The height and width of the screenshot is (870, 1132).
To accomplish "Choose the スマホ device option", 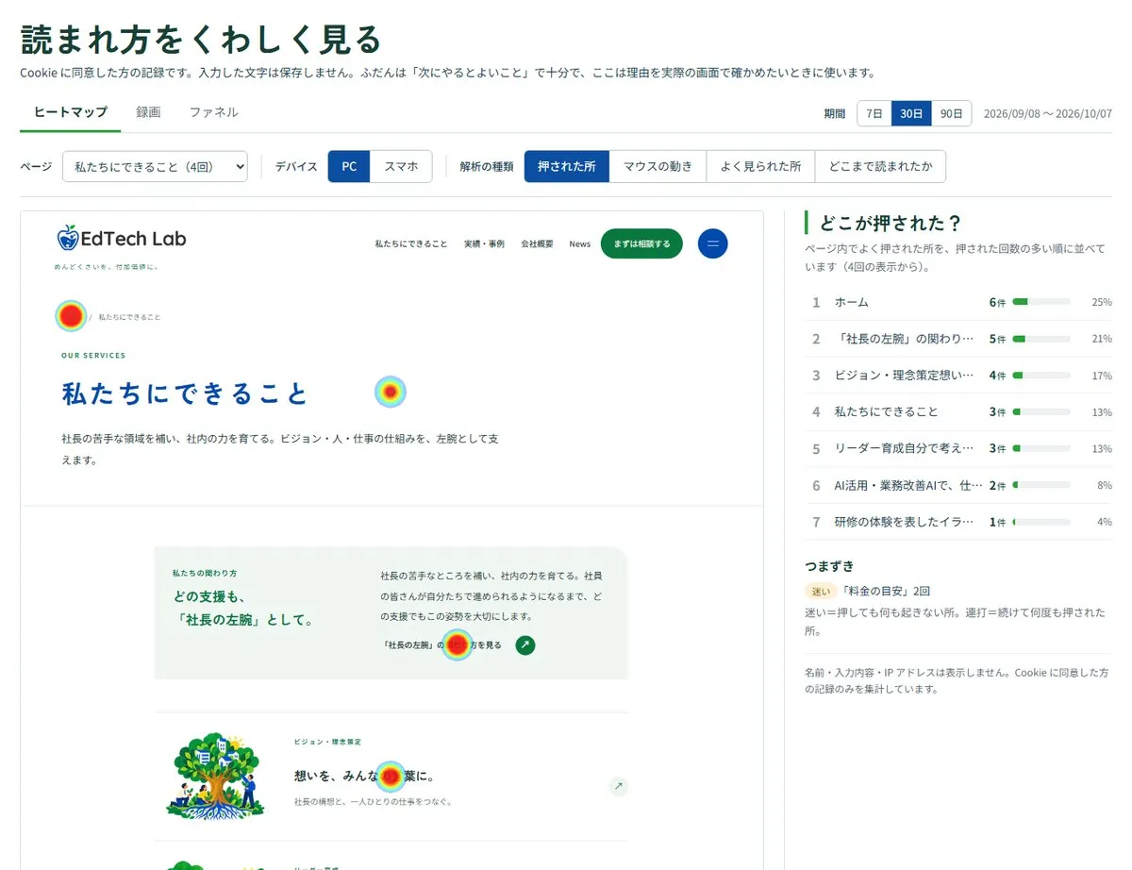I will tap(401, 166).
